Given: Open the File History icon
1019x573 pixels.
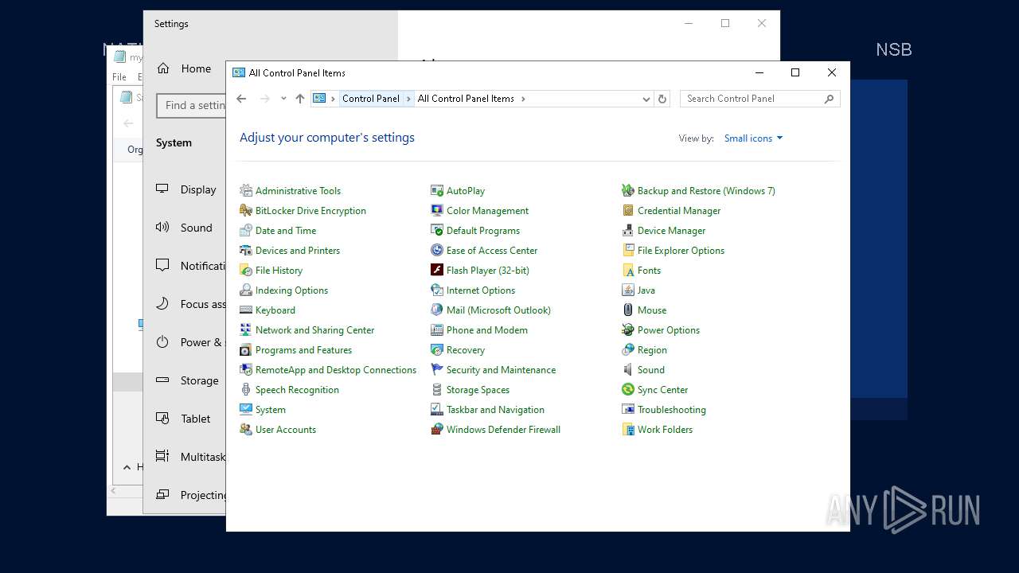Looking at the screenshot, I should pyautogui.click(x=246, y=271).
